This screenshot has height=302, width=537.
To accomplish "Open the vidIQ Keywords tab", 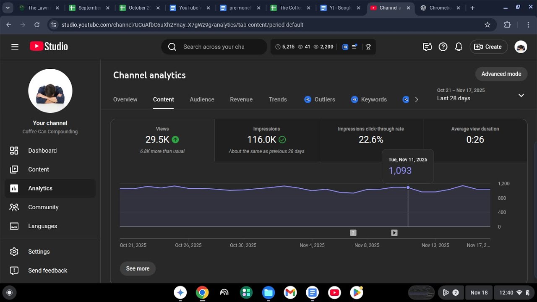I will click(369, 99).
